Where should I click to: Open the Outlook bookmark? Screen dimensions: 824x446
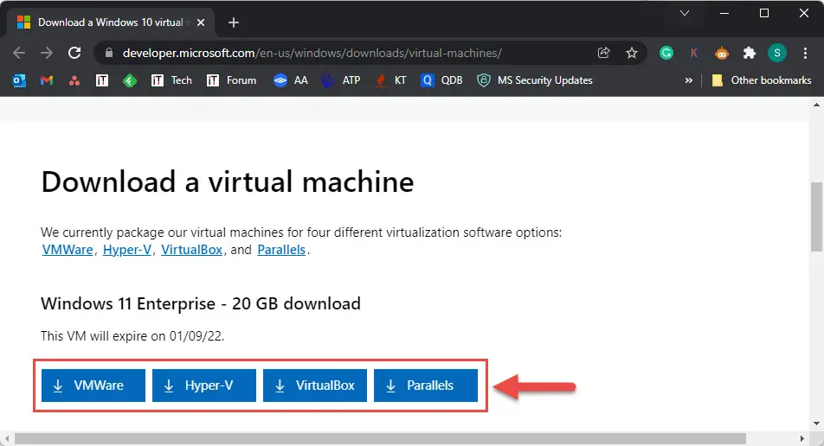point(19,80)
